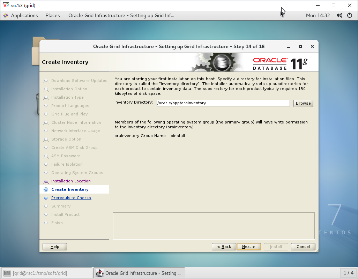Open the workspace switcher showing 1 / 4
Viewport: 358px width, 279px height.
[349, 273]
